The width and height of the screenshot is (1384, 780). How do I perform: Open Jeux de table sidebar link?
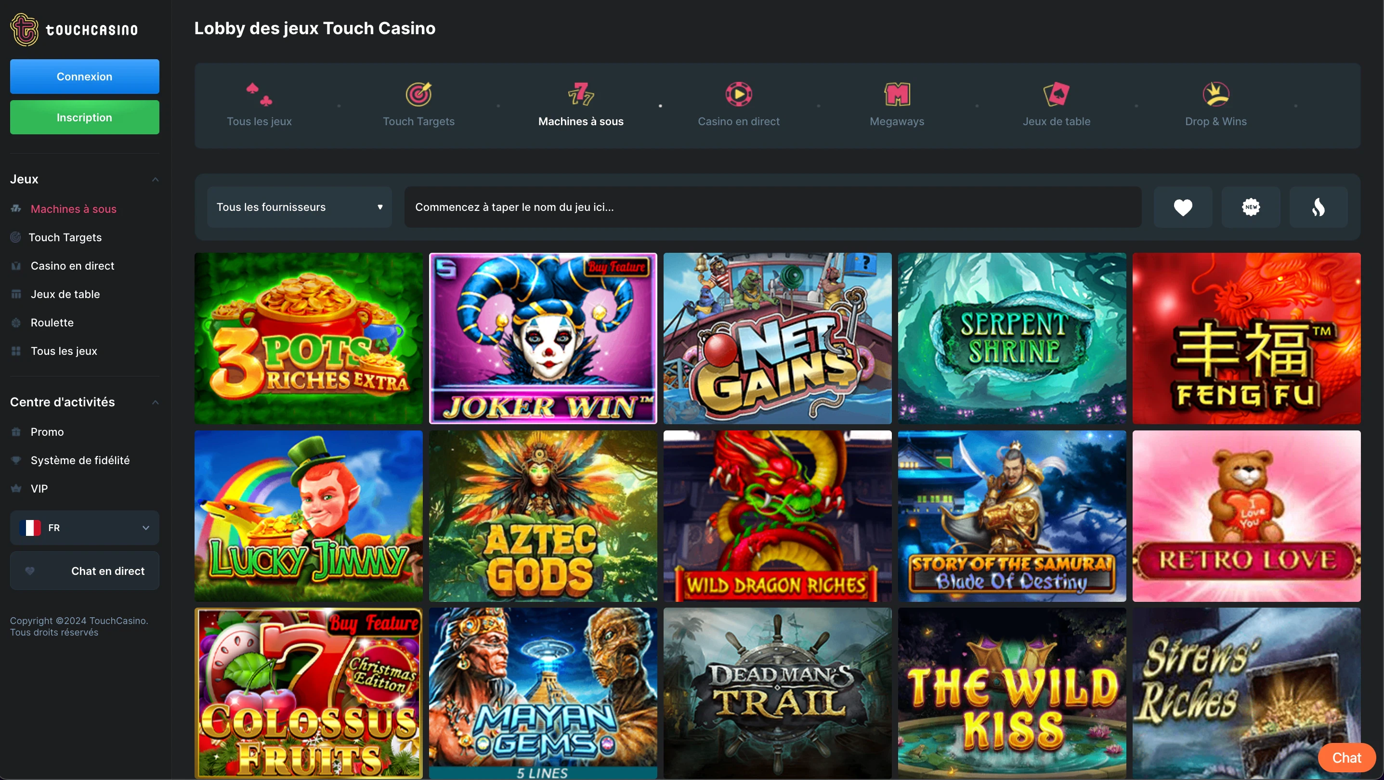[x=65, y=294]
